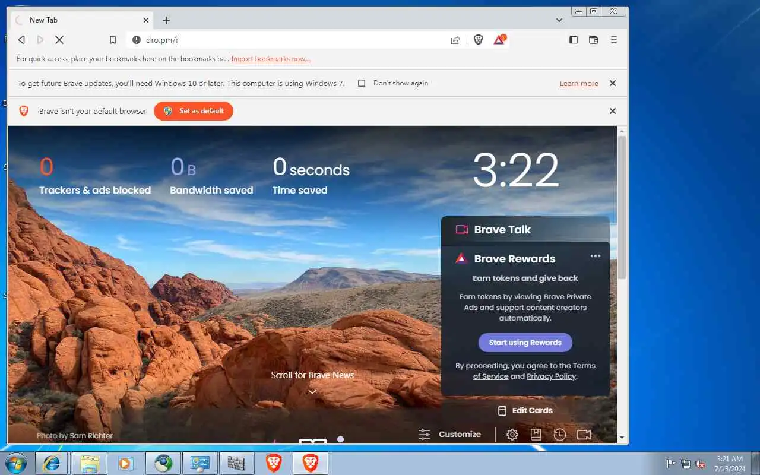The width and height of the screenshot is (760, 475).
Task: Dismiss the Windows 7 update notice
Action: coord(613,84)
